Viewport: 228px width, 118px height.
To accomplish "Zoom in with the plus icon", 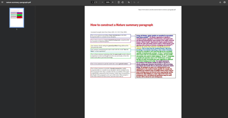I will [113, 2].
